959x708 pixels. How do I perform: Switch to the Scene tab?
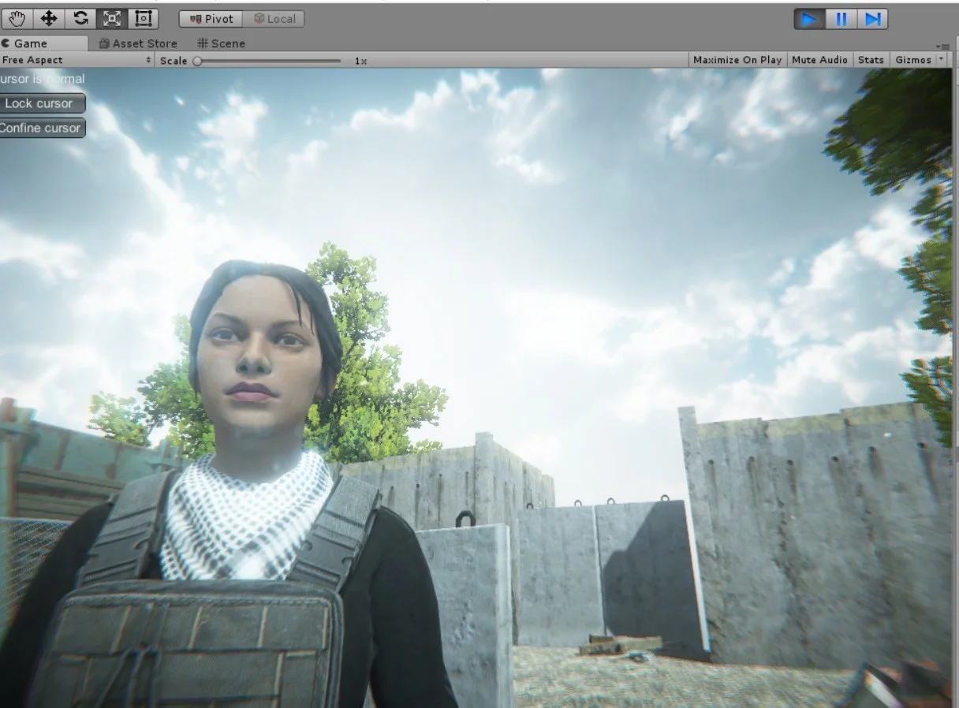click(221, 43)
